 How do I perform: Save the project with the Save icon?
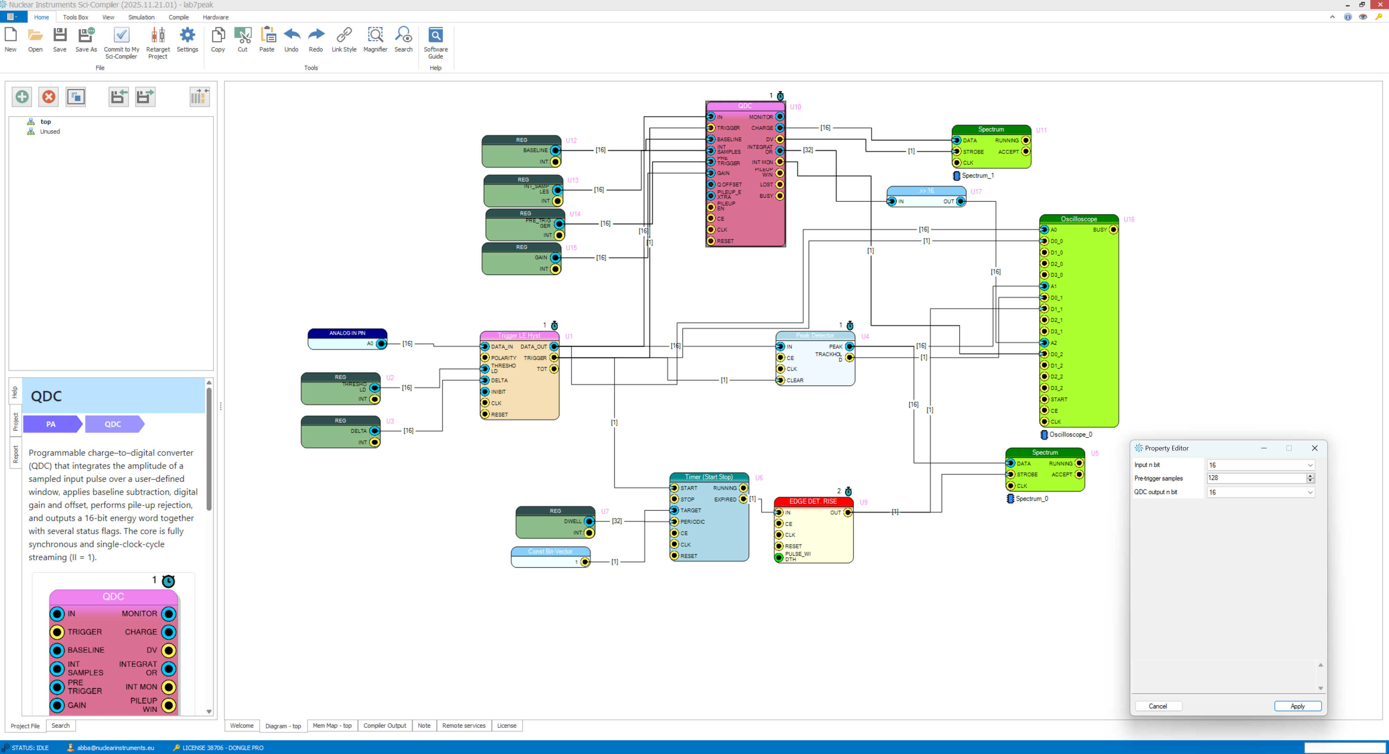tap(60, 40)
